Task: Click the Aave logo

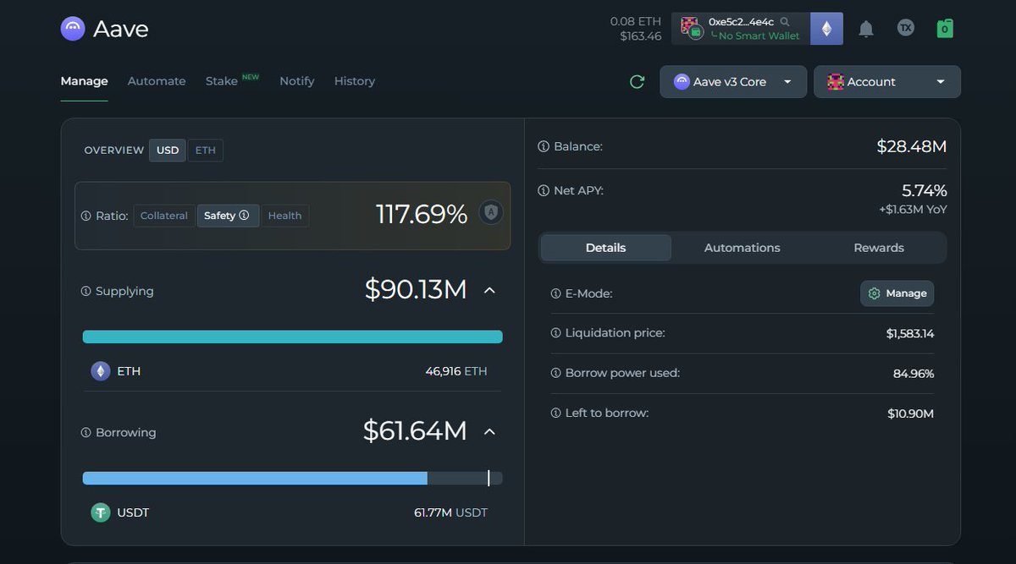Action: 73,28
